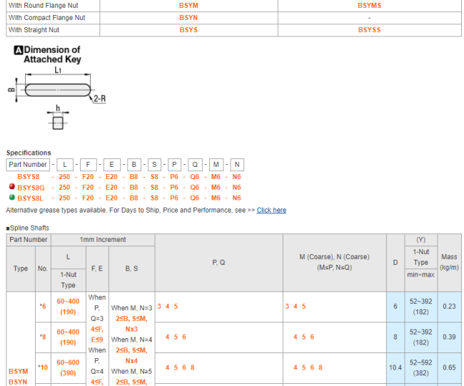Choose BSYS straight nut part code

click(x=188, y=30)
